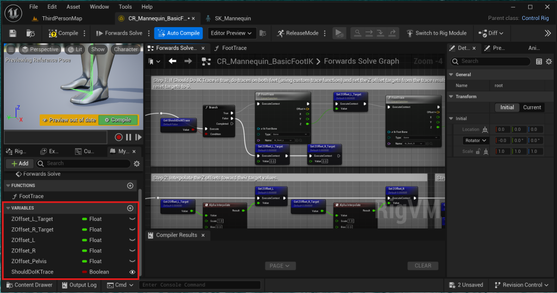Click the step out debug icon

[392, 33]
